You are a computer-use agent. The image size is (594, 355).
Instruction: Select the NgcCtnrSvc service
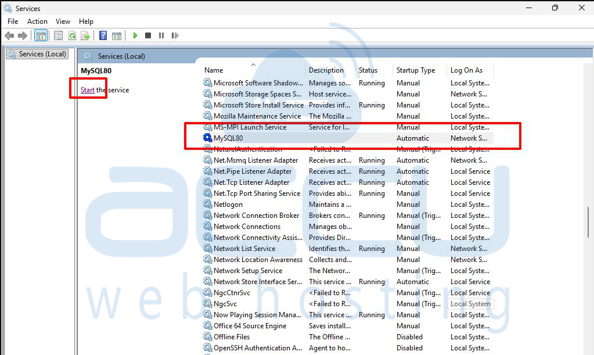[x=232, y=293]
